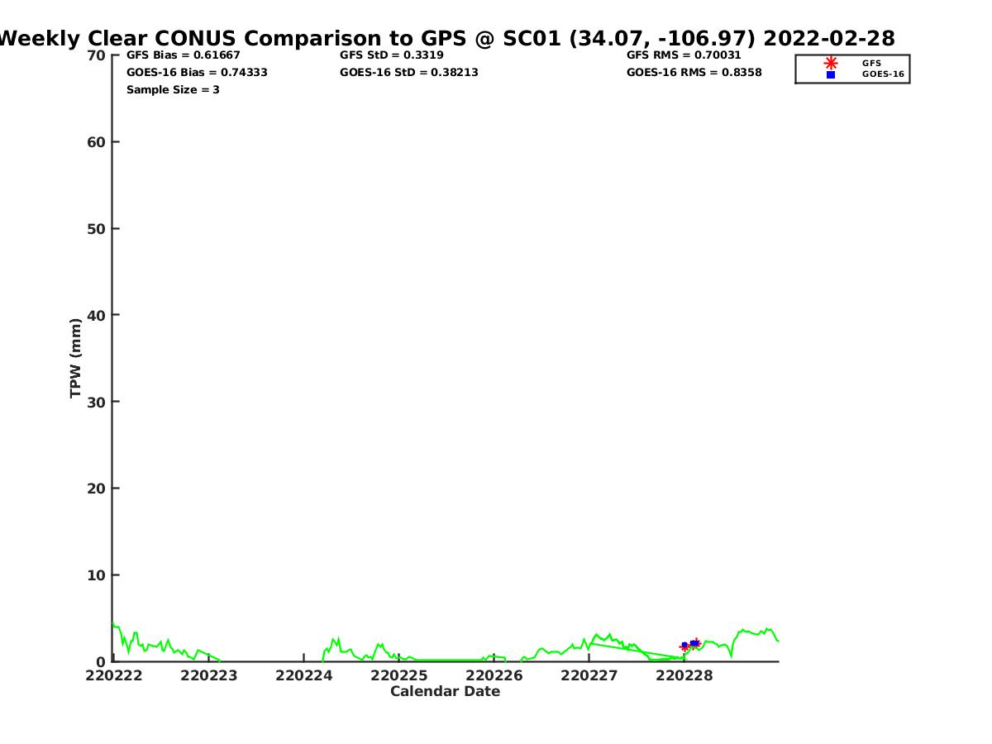
Task: Click the Calendar Date x-axis label
Action: (x=445, y=692)
